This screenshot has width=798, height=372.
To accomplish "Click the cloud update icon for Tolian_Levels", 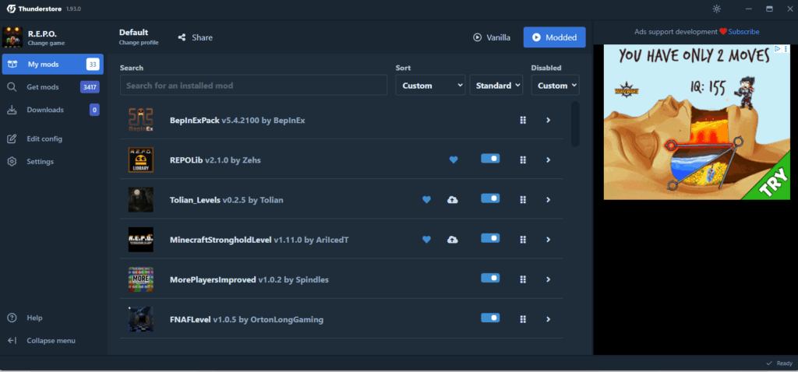I will [x=453, y=200].
